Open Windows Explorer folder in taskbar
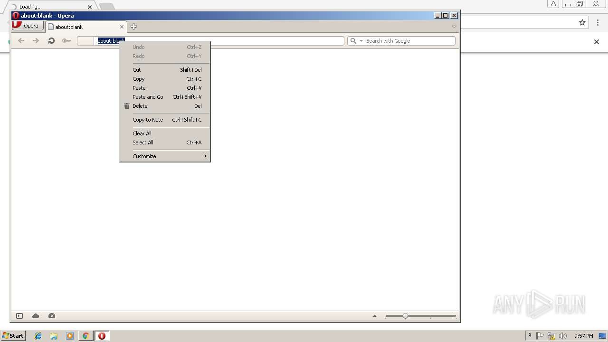This screenshot has width=608, height=342. [54, 336]
